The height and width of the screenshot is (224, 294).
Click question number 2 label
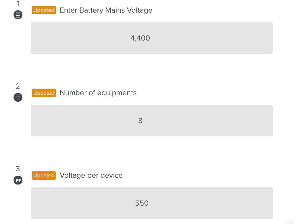pos(18,86)
